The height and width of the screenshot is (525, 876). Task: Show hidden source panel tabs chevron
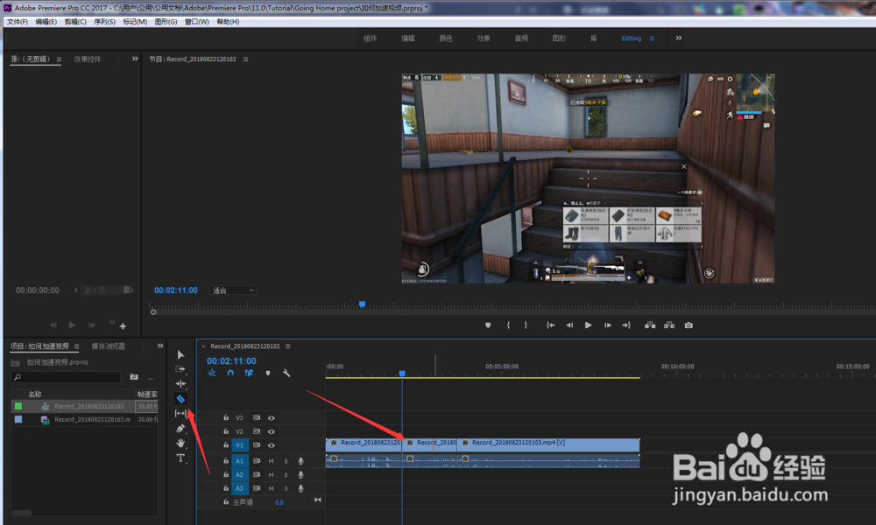click(x=135, y=59)
